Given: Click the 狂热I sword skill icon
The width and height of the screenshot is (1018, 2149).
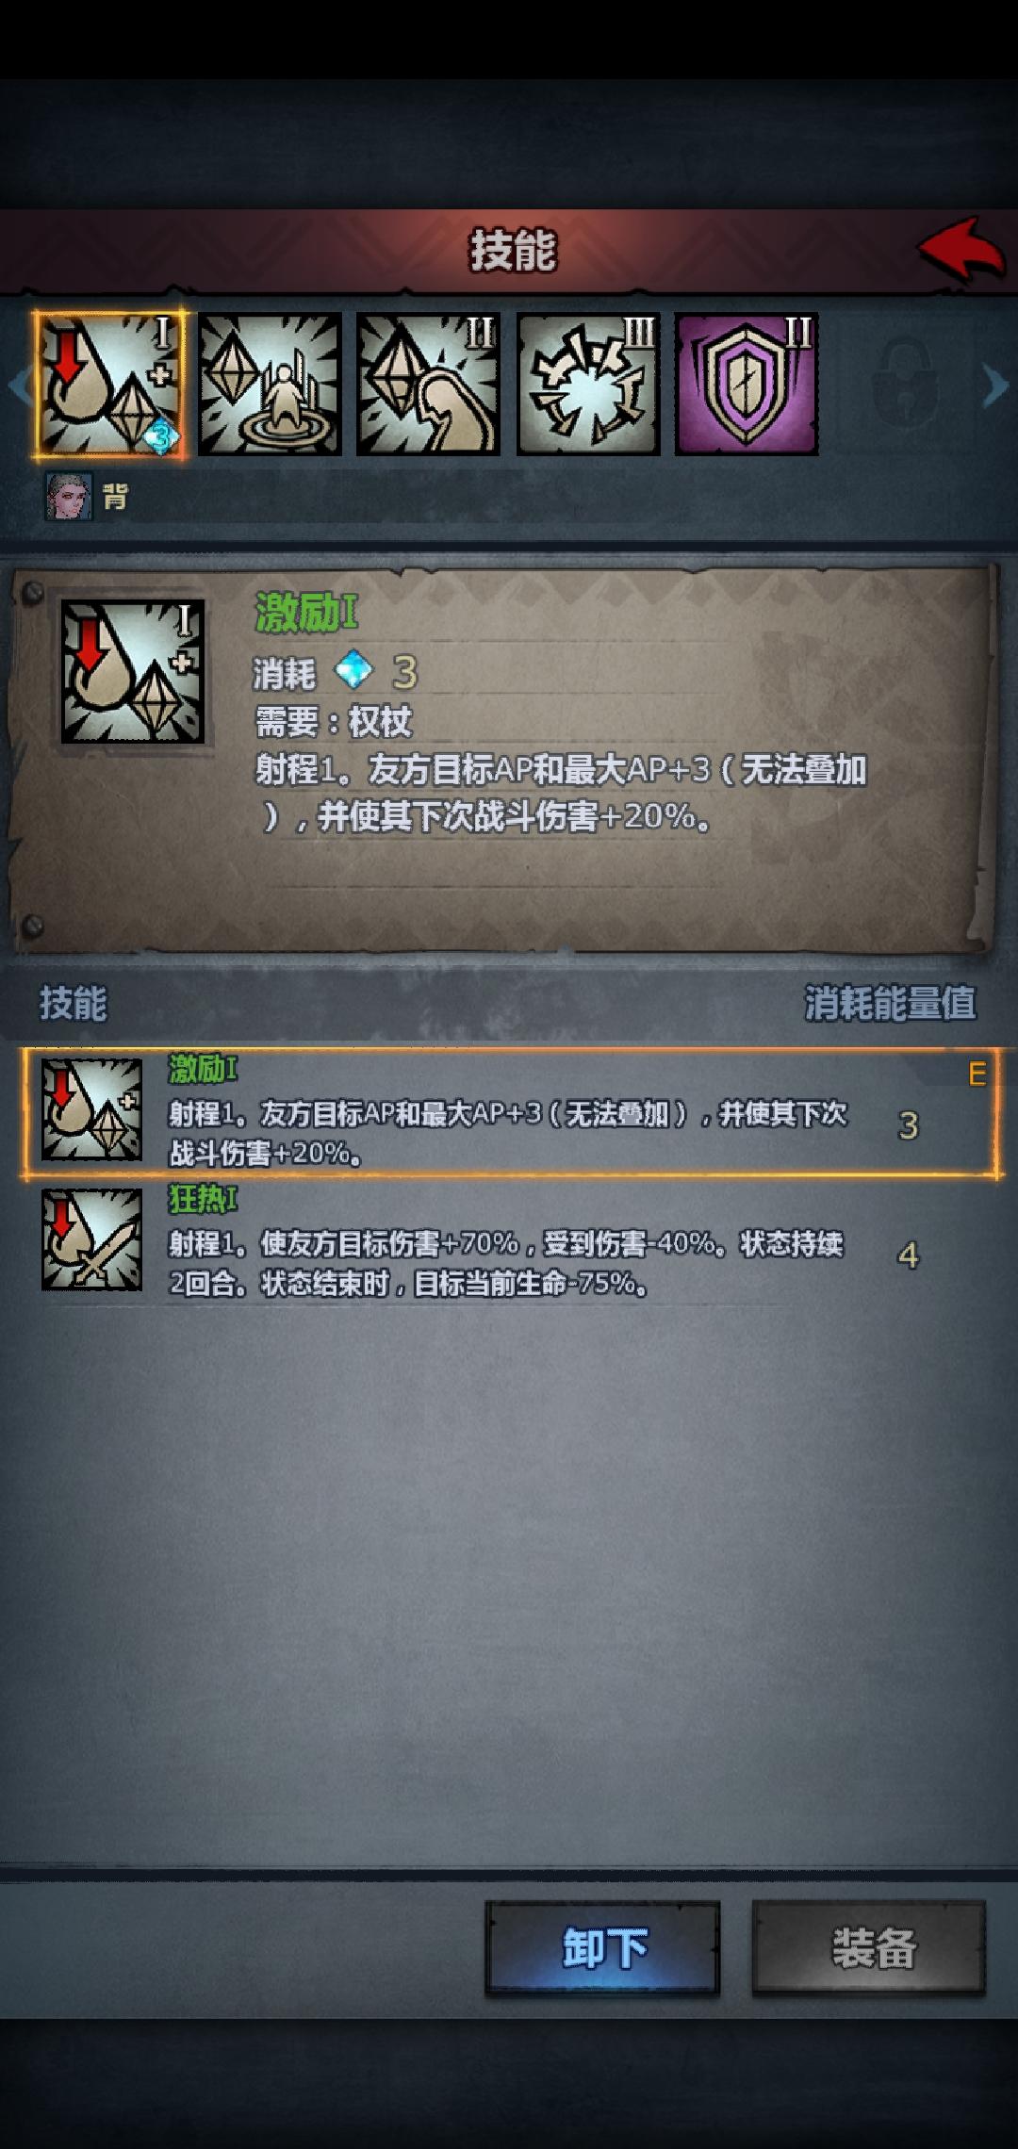Looking at the screenshot, I should pyautogui.click(x=91, y=1239).
